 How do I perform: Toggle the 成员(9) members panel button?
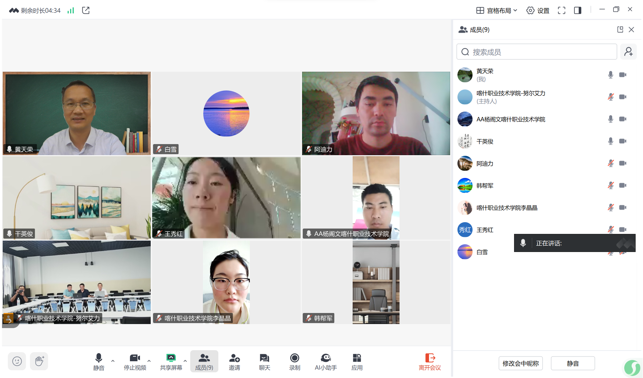point(204,361)
